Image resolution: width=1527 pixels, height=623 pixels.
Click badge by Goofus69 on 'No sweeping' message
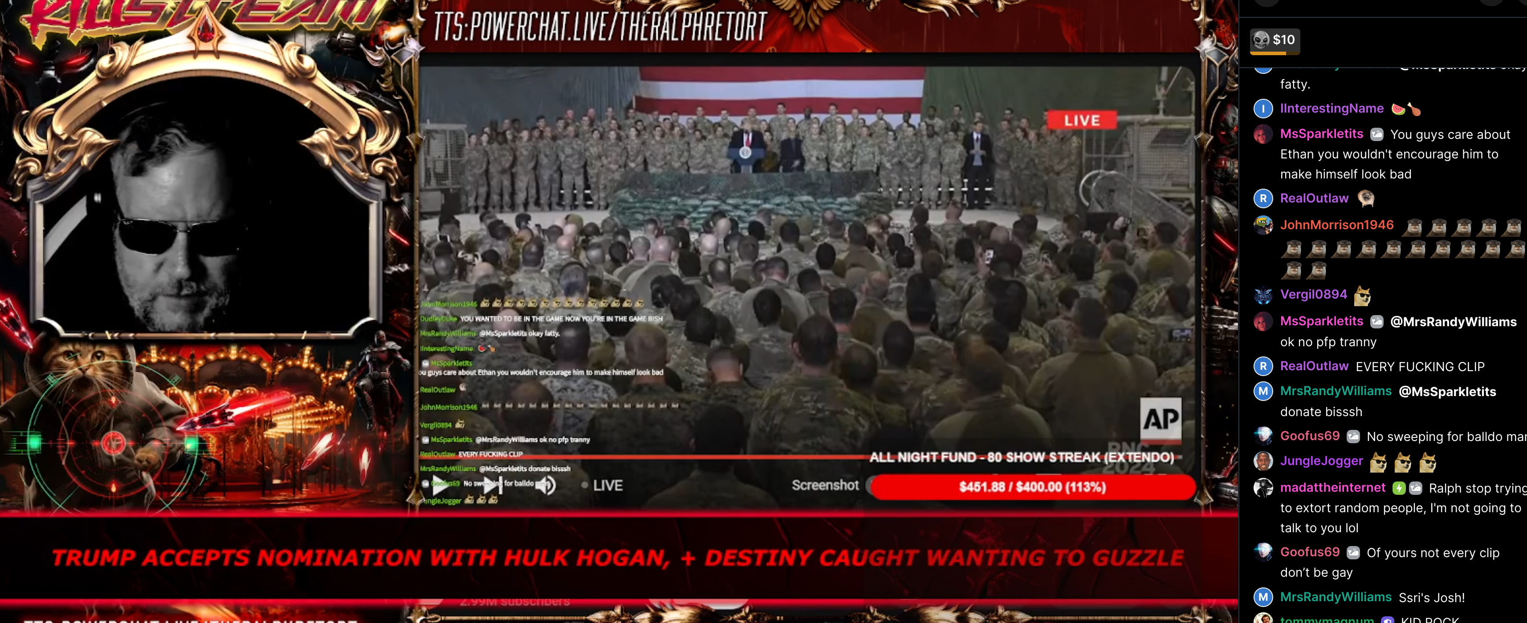pos(1353,437)
